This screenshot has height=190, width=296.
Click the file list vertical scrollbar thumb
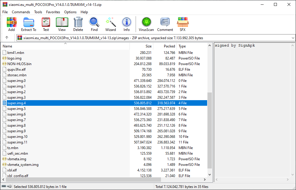(x=209, y=130)
